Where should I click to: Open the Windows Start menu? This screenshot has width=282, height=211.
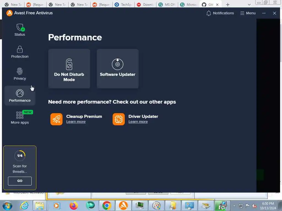tap(7, 206)
